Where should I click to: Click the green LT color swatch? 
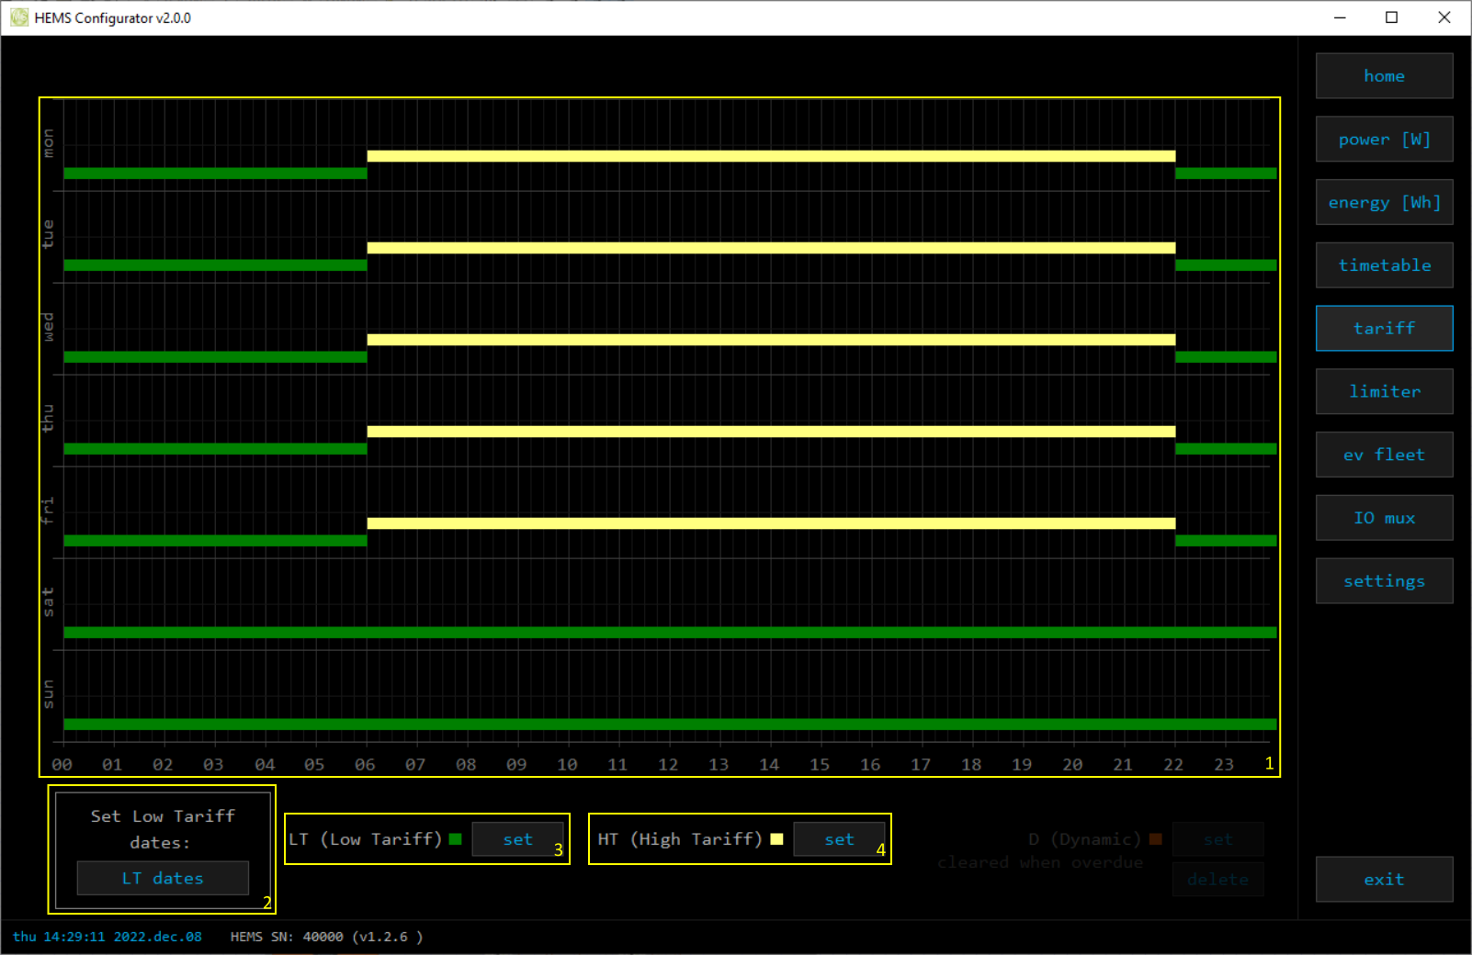click(x=456, y=839)
